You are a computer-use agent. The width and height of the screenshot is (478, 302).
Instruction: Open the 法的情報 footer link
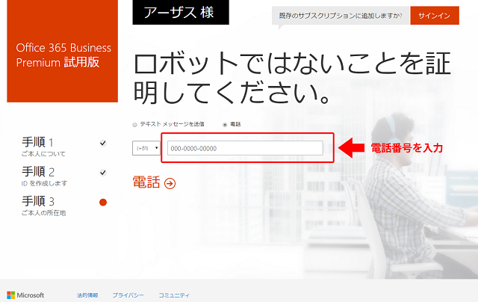pos(87,295)
